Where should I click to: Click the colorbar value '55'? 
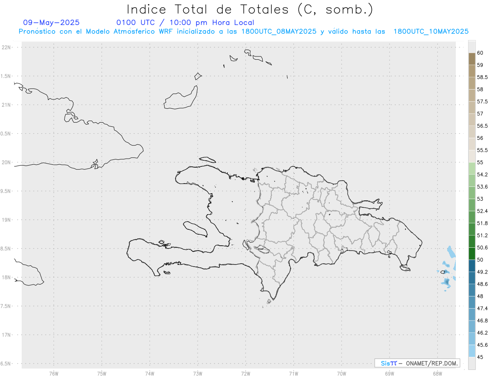tap(480, 163)
